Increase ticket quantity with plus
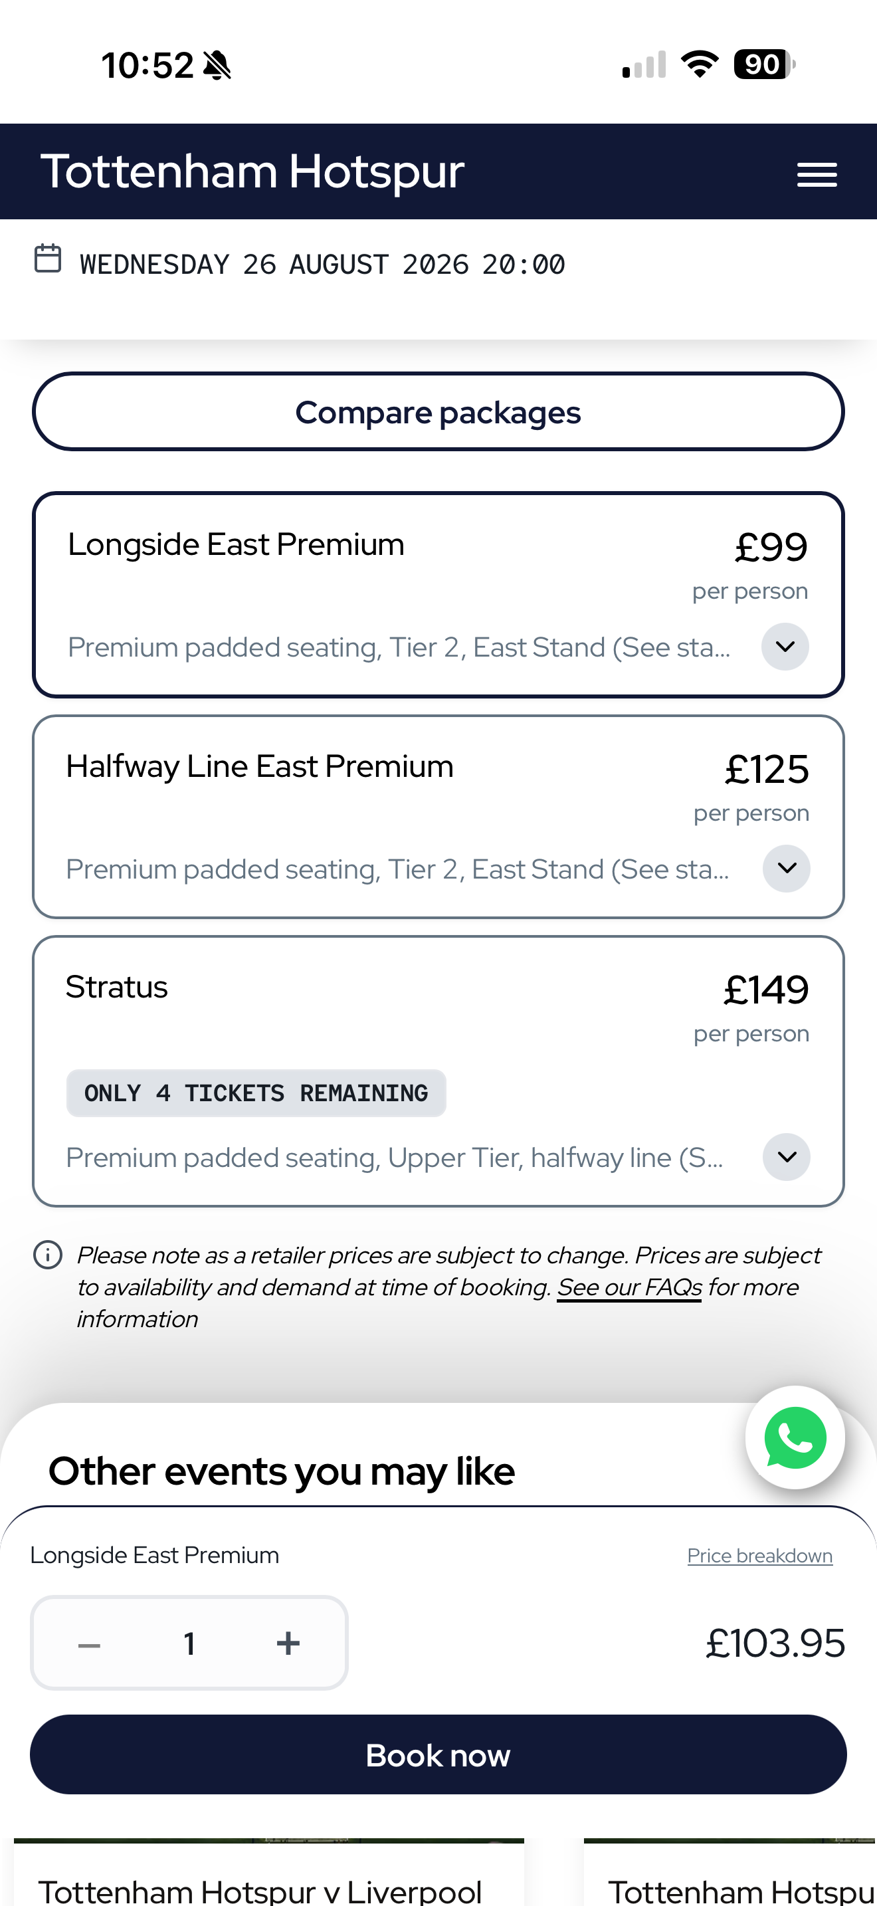The image size is (877, 1906). coord(288,1643)
